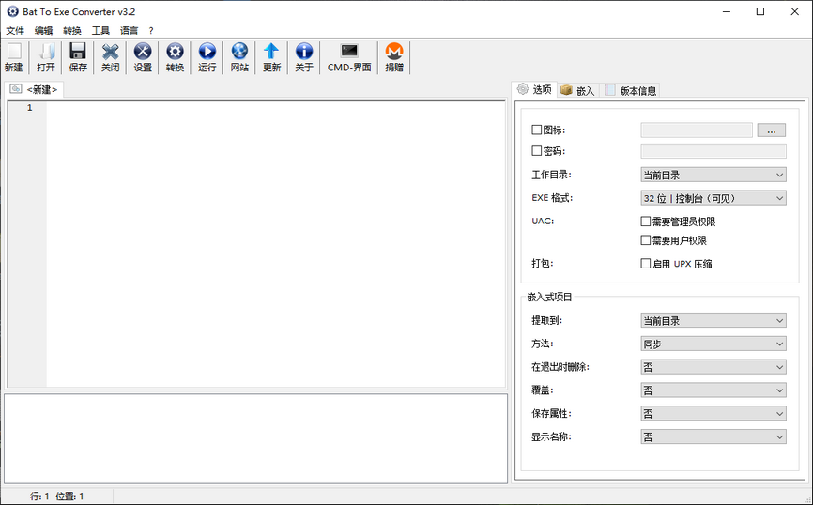The image size is (813, 505).
Task: Click the 转换 (Convert) gear icon
Action: pos(175,53)
